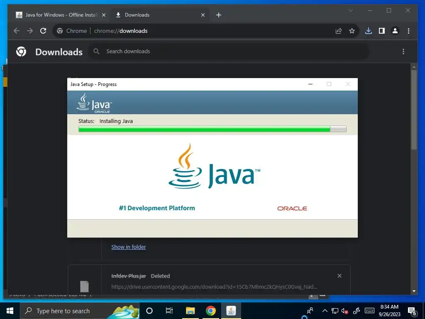Click the Show in folder link
Viewport: 425px width, 319px height.
click(x=129, y=247)
